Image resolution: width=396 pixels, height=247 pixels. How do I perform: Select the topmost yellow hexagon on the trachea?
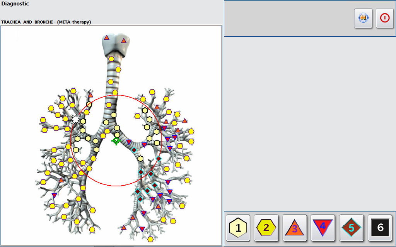111,59
